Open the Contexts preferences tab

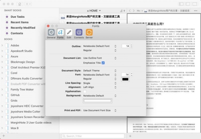click(x=79, y=34)
